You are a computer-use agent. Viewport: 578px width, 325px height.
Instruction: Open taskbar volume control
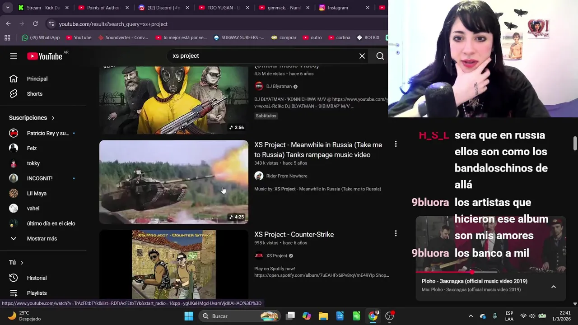[x=532, y=316]
